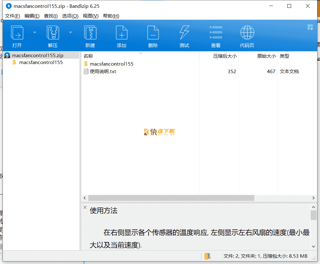320x264 pixels.
Task: Click the compressed size value 352
Action: pos(232,71)
